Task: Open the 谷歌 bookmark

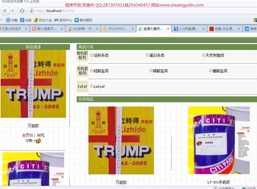Action: [x=26, y=20]
